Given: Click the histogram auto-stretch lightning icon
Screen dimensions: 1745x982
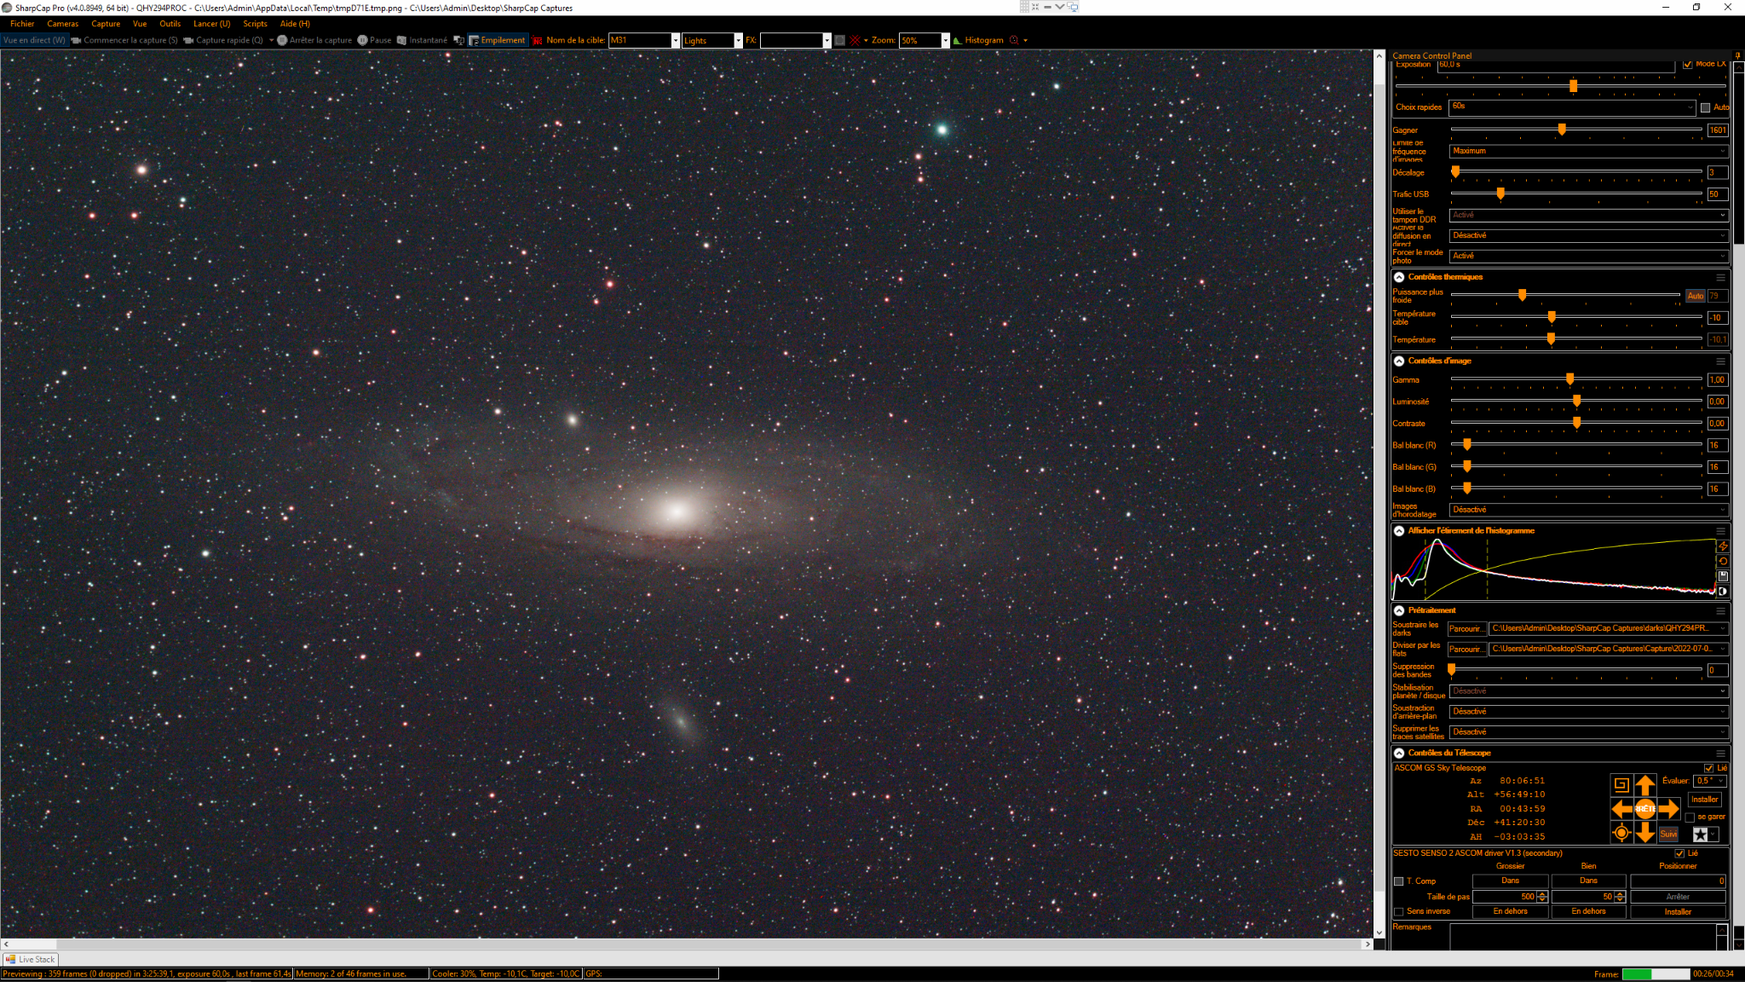Looking at the screenshot, I should [x=1722, y=546].
